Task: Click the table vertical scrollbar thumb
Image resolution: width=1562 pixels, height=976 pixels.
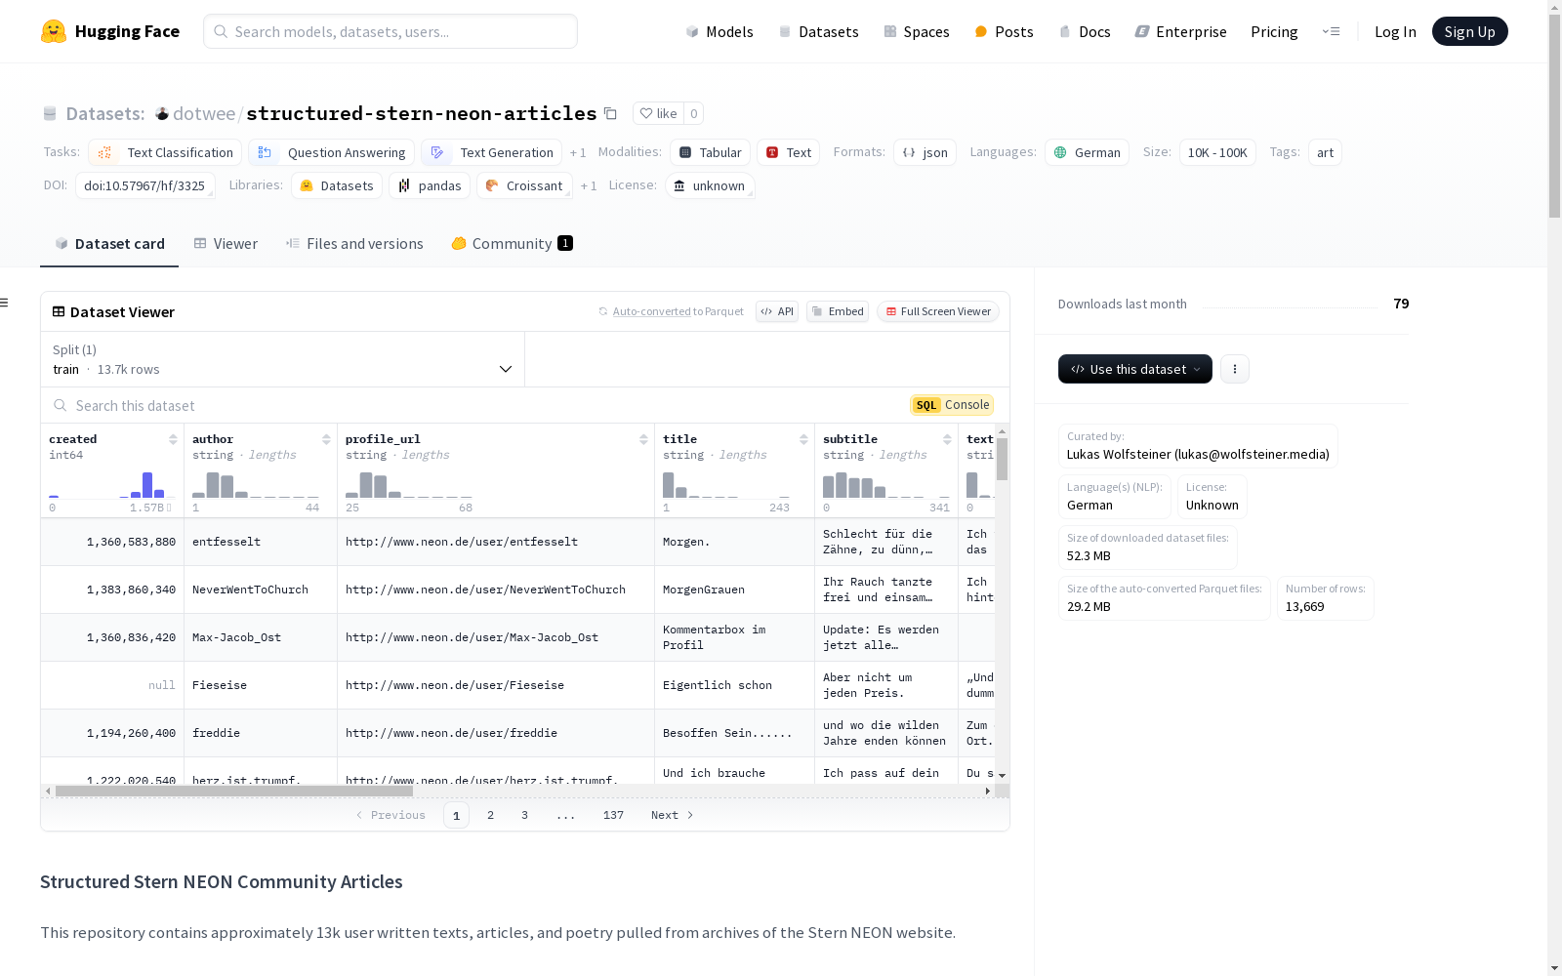Action: (x=1002, y=459)
